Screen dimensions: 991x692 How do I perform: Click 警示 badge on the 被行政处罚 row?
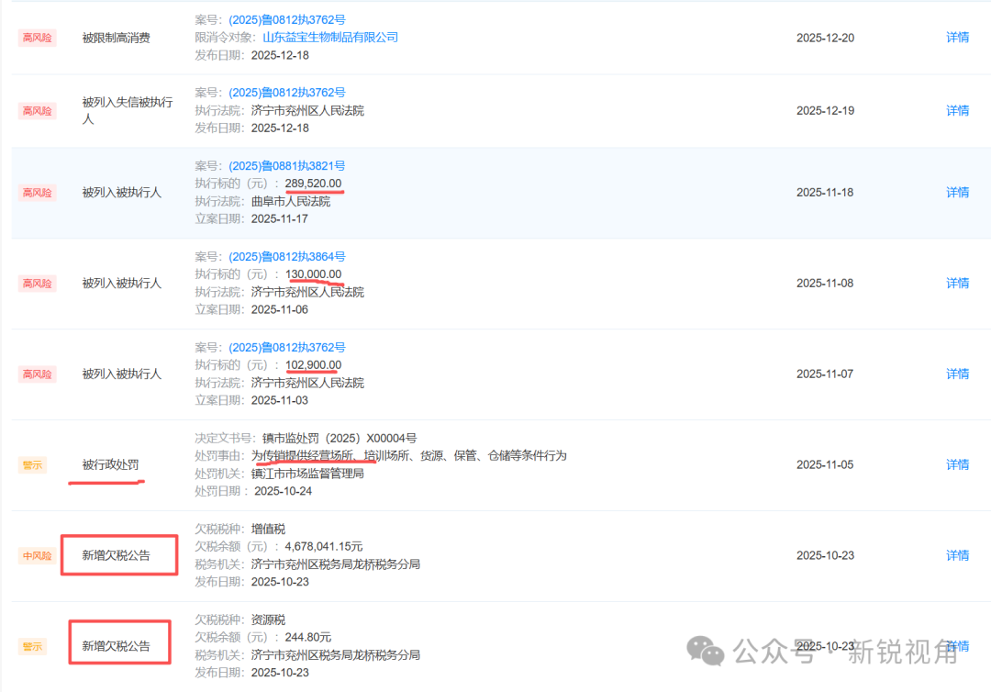pyautogui.click(x=32, y=465)
